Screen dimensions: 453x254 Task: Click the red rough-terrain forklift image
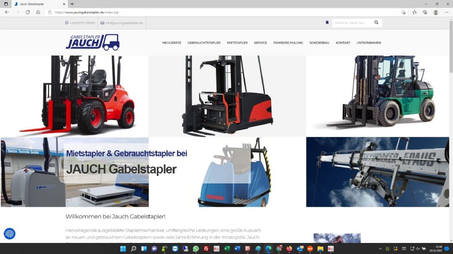(x=74, y=96)
